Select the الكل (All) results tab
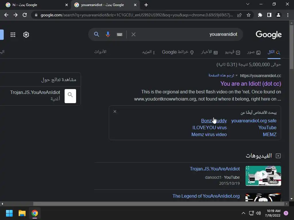The image size is (294, 220). point(274,52)
